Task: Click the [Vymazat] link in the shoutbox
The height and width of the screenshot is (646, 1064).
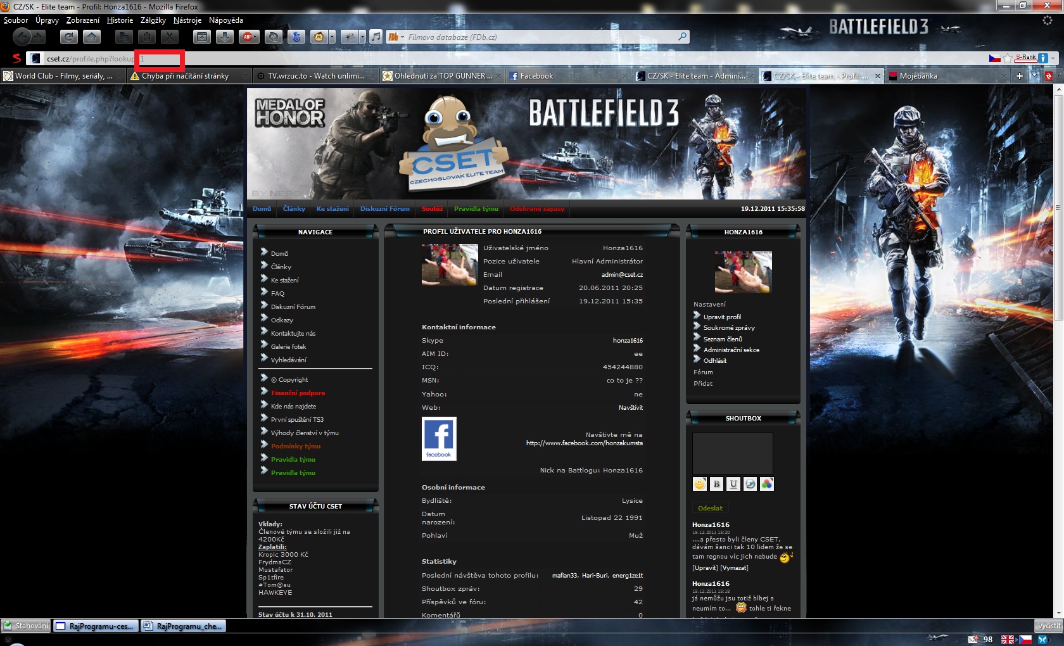Action: [x=734, y=568]
